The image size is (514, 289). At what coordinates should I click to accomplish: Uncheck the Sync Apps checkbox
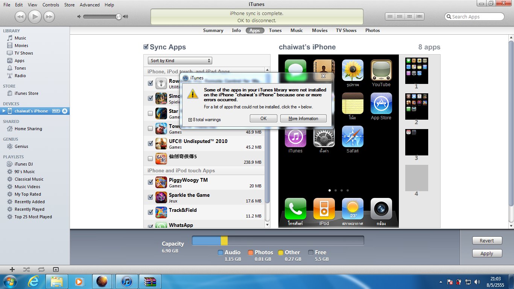pos(146,47)
